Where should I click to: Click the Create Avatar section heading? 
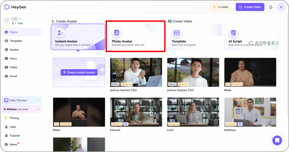(66, 21)
